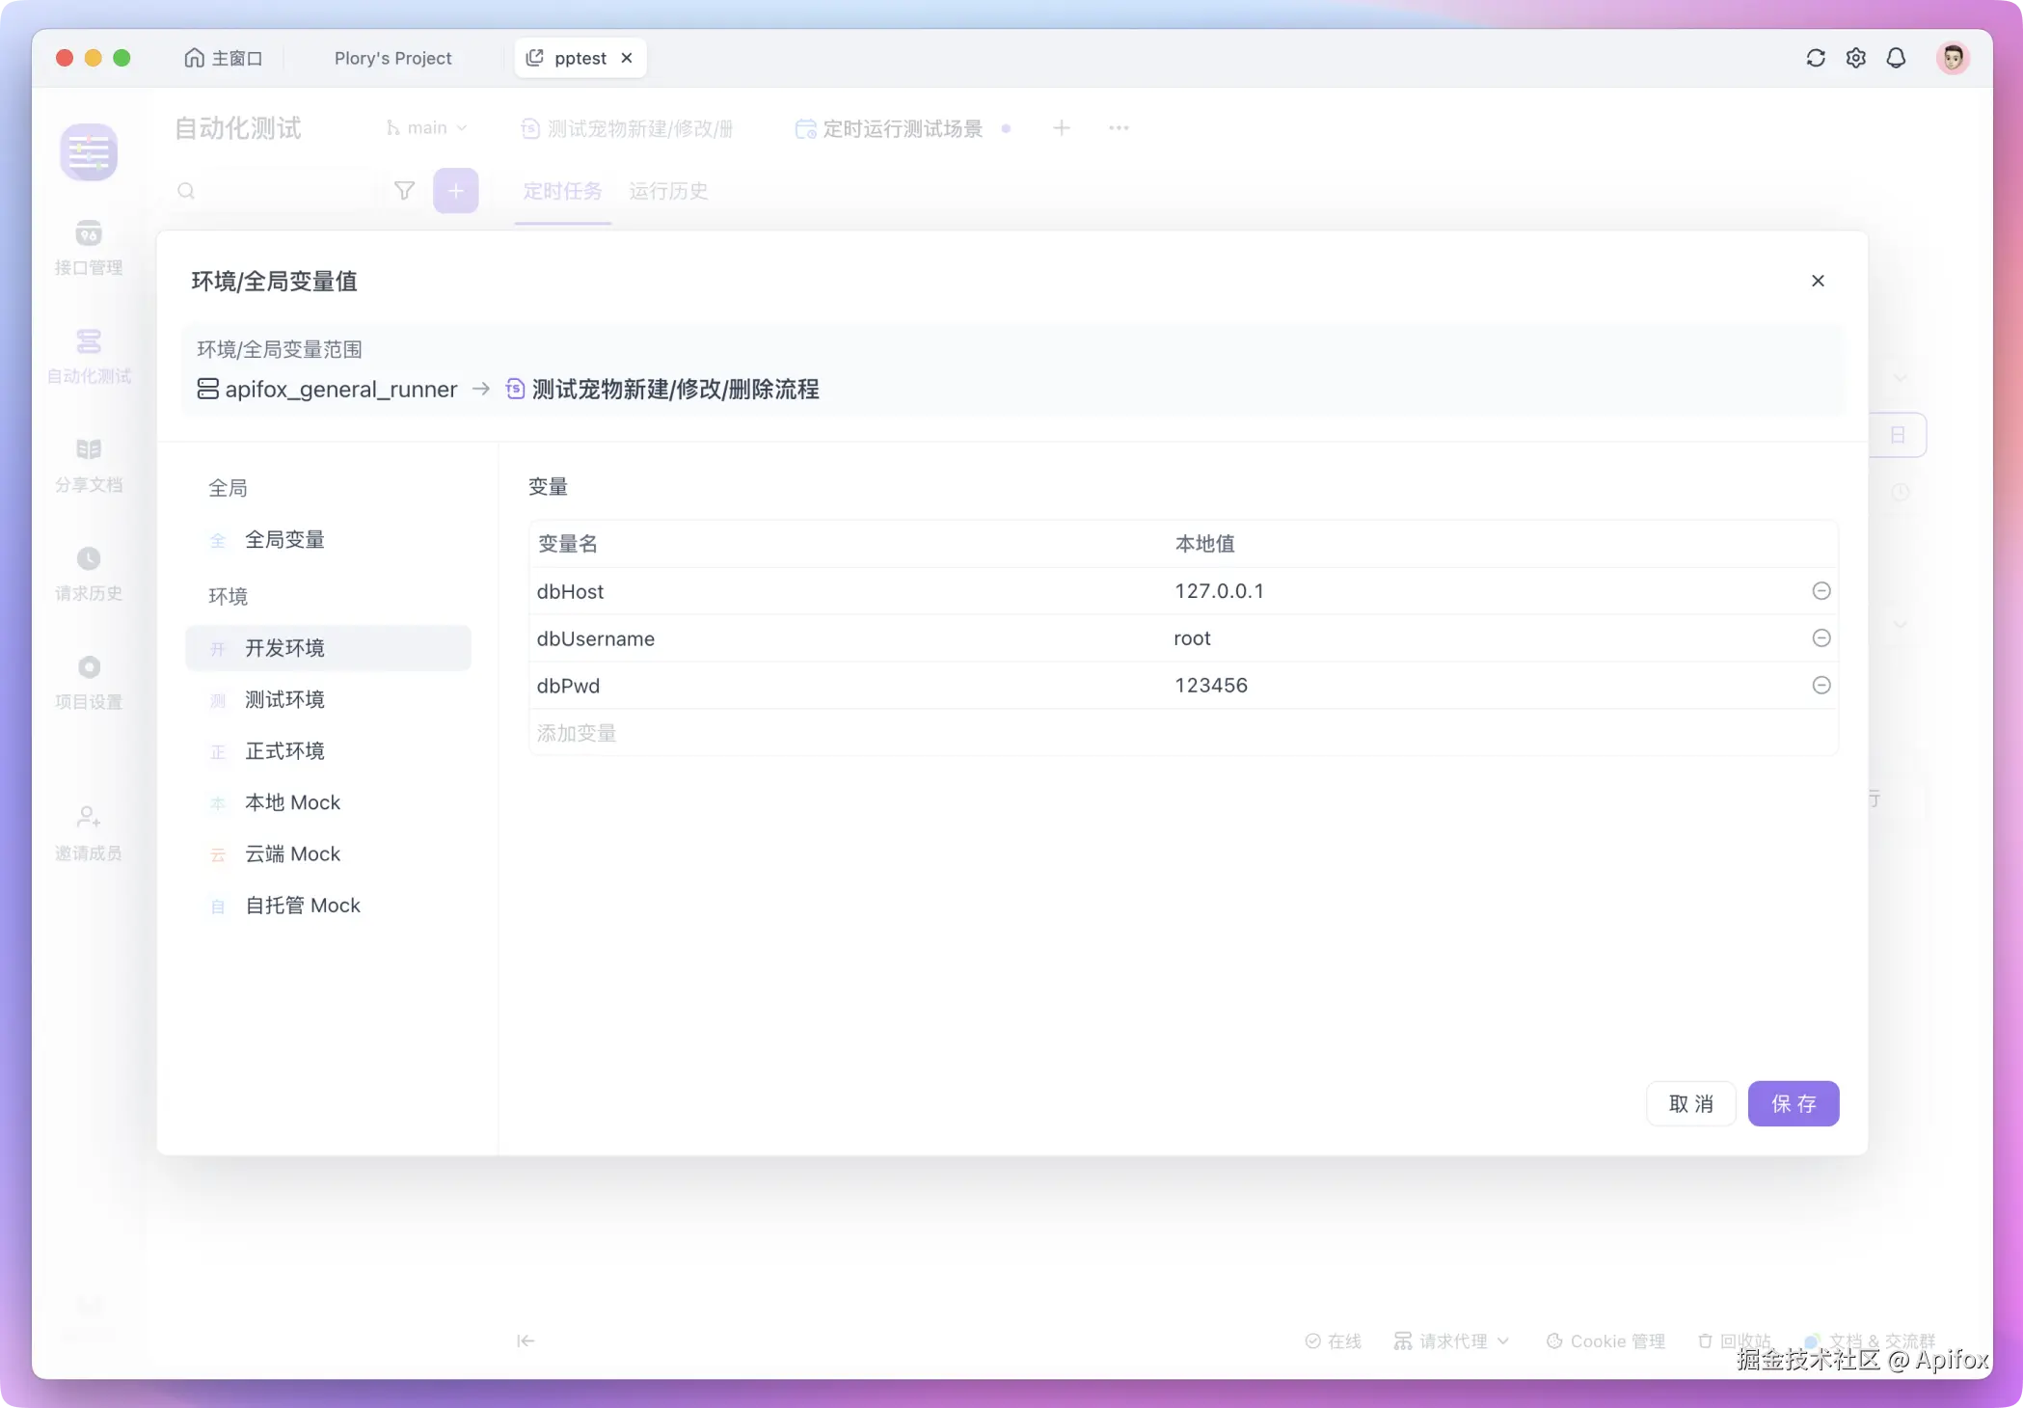Screen dimensions: 2023x1408
Task: Click the 添加变量 input field
Action: (x=849, y=734)
